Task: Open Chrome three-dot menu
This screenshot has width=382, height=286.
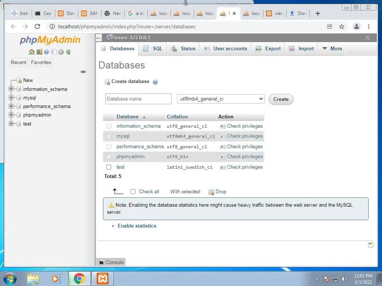Action: [x=369, y=26]
